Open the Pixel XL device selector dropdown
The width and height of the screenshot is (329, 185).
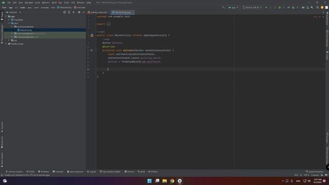click(x=252, y=7)
